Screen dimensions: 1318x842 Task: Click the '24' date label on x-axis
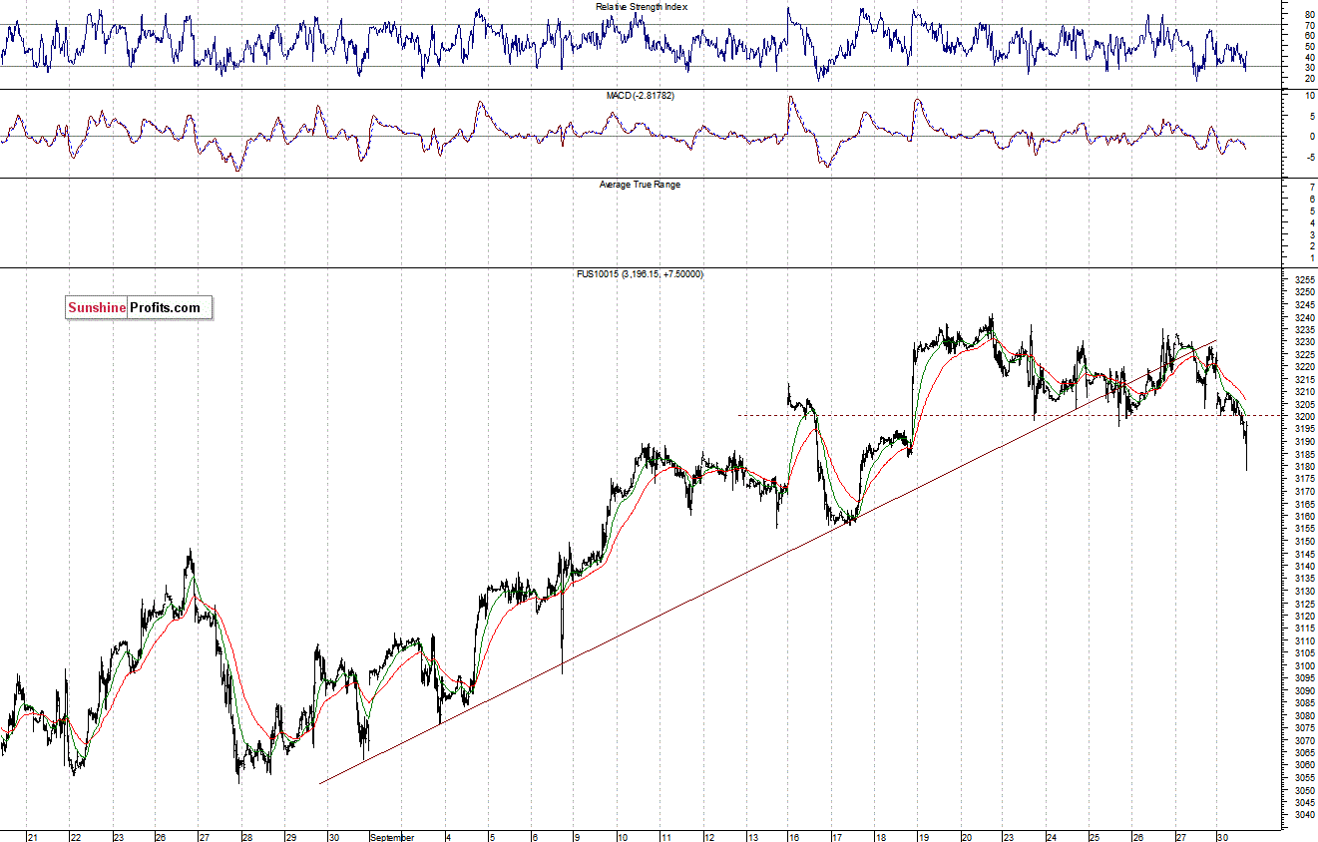point(1052,837)
